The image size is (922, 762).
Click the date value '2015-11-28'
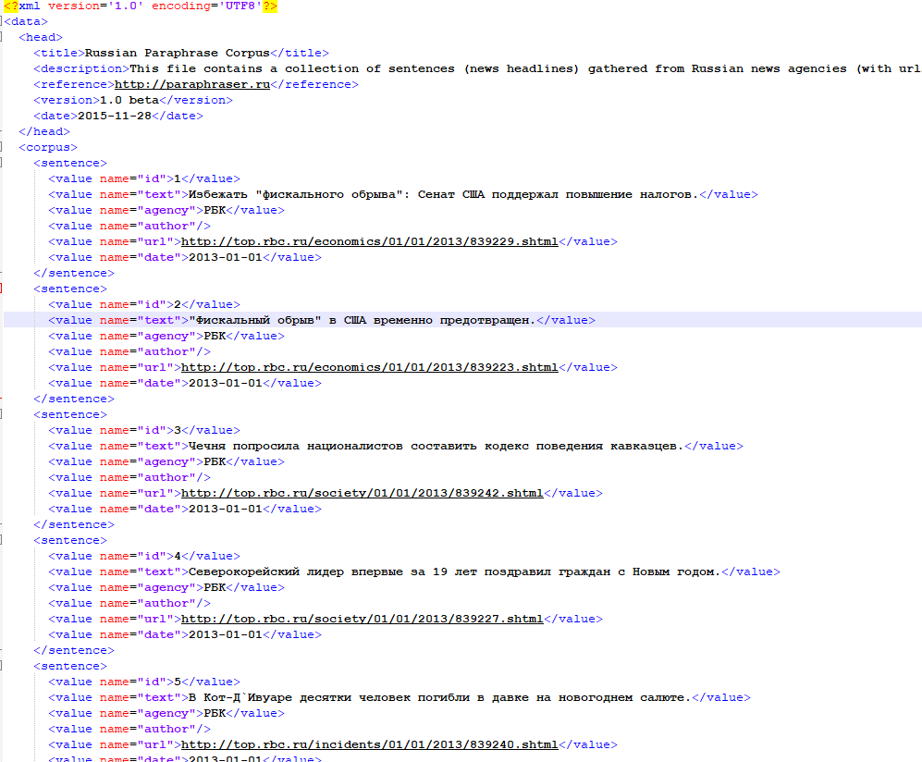[115, 116]
